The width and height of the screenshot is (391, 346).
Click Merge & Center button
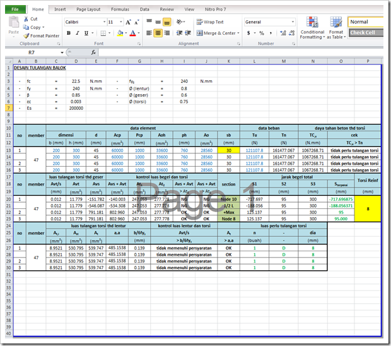click(x=216, y=33)
